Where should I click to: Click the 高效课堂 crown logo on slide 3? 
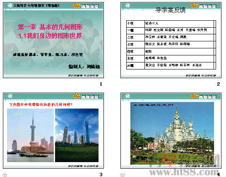pos(86,96)
